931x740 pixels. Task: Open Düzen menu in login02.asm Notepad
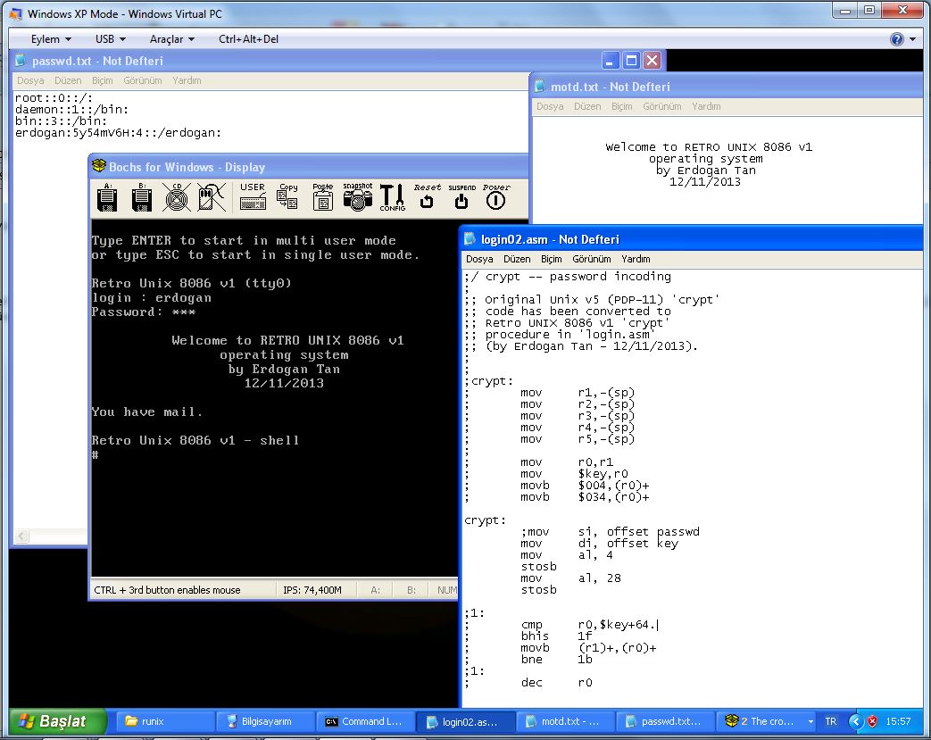517,259
